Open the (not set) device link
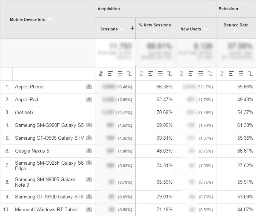The height and width of the screenshot is (216, 256). (24, 113)
